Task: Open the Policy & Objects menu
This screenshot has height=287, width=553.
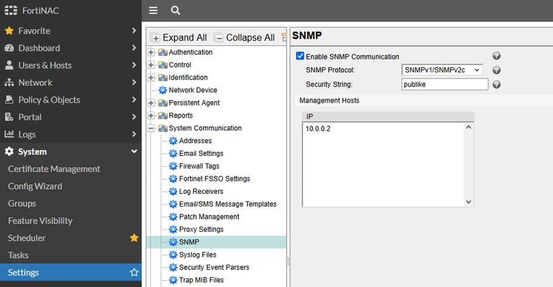Action: click(x=70, y=100)
